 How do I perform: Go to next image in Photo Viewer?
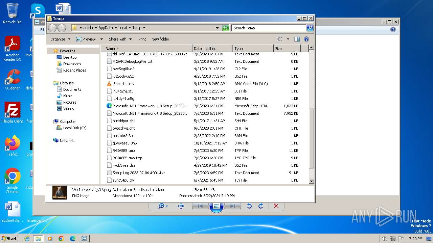coord(233,206)
